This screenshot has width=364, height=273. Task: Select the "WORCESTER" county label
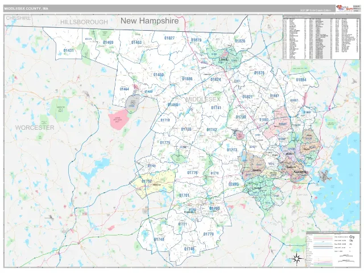[35, 127]
